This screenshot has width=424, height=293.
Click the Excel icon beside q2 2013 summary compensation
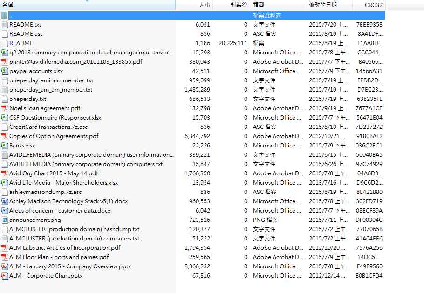tap(5, 53)
